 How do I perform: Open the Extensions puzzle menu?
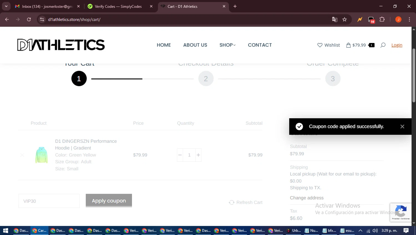(x=382, y=19)
